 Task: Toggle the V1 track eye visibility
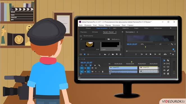pos(96,68)
